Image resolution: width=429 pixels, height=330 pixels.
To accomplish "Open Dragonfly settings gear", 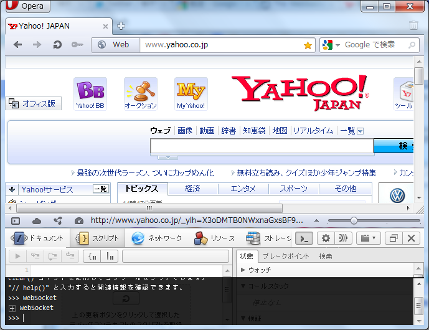I will (x=326, y=238).
